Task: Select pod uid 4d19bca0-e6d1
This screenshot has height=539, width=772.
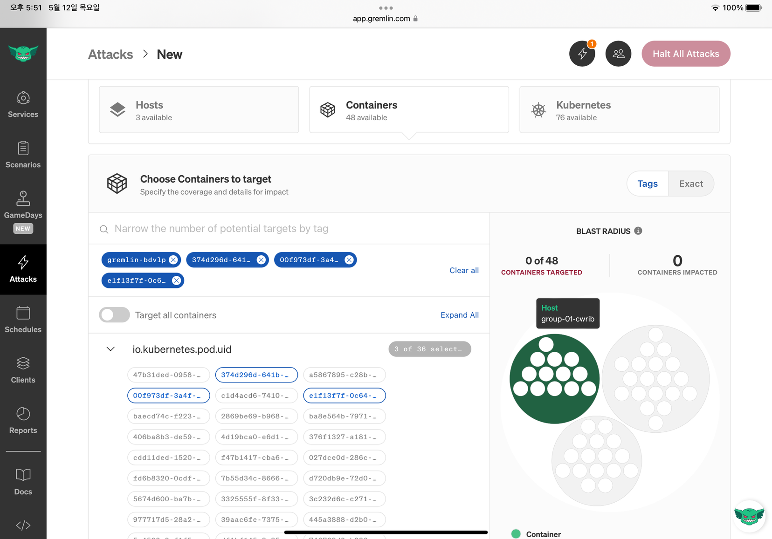Action: click(256, 437)
